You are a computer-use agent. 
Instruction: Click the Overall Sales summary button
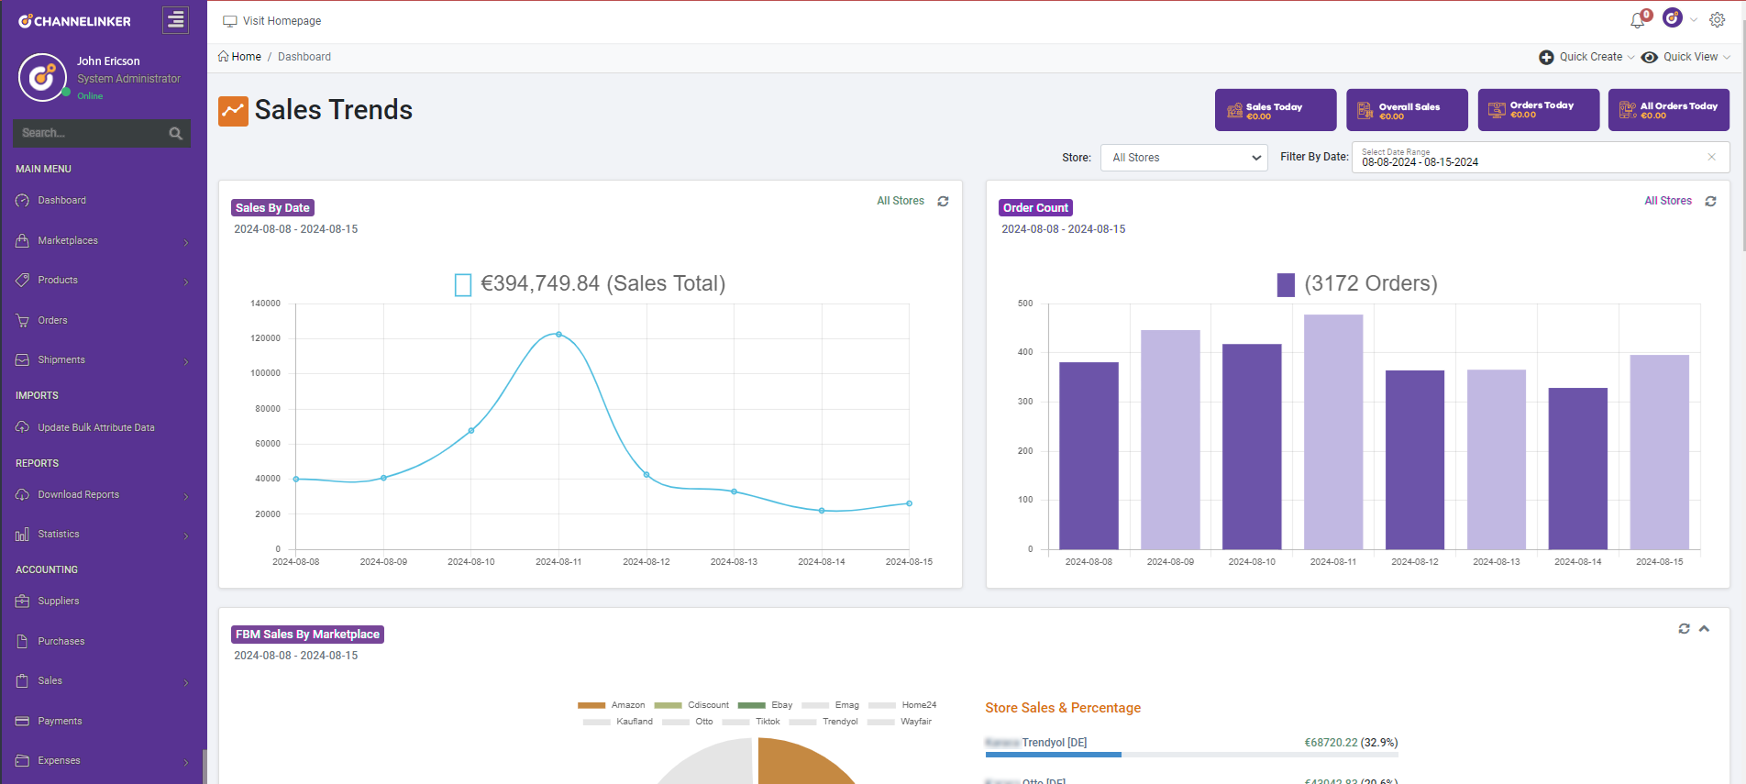point(1407,110)
